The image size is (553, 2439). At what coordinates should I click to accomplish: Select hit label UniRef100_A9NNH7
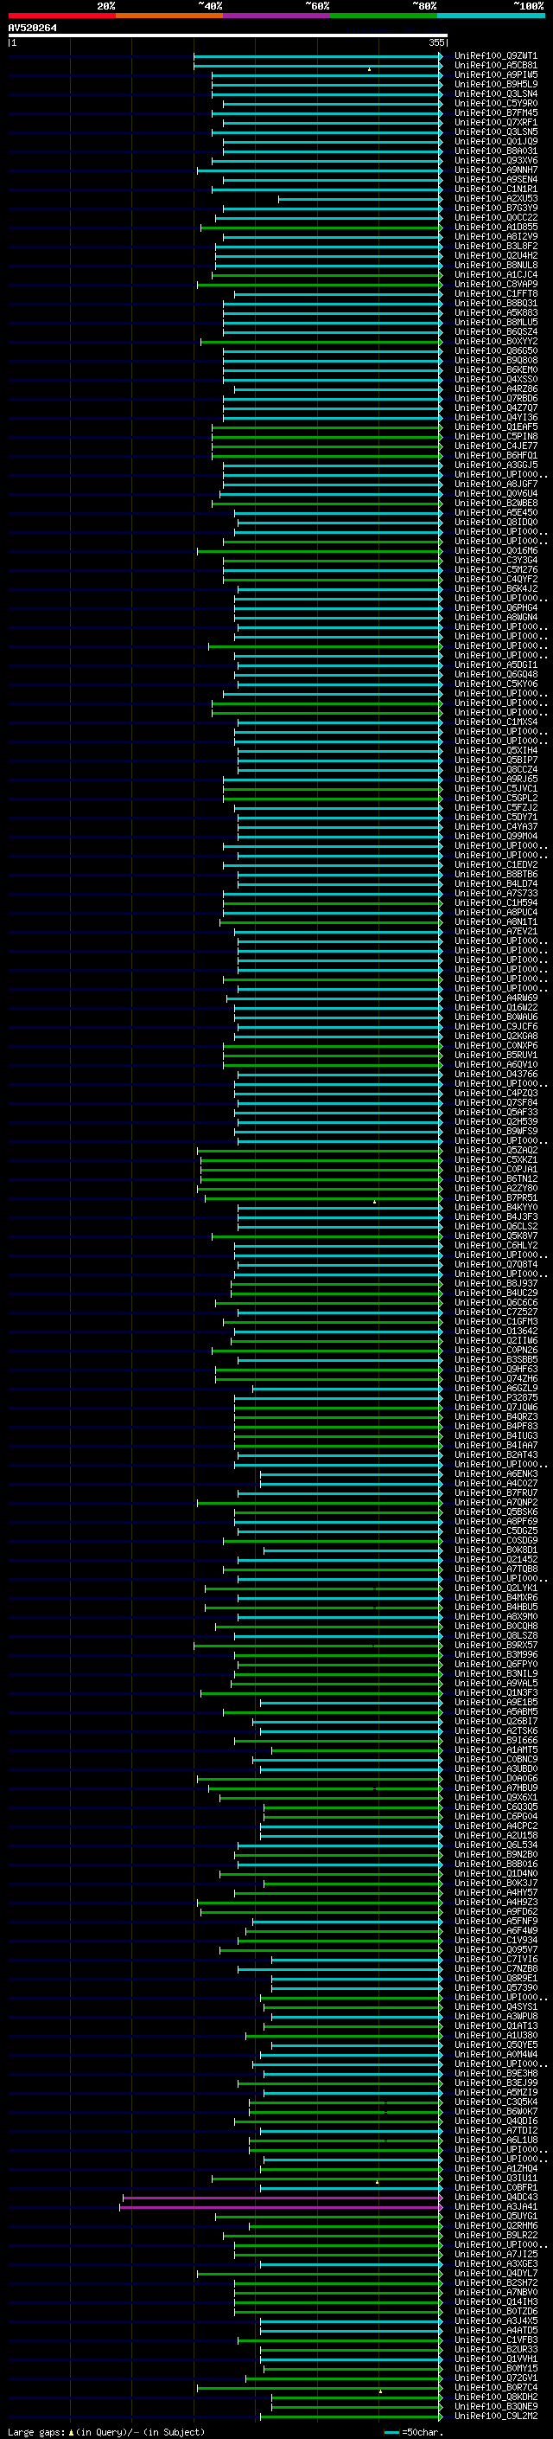pos(495,170)
